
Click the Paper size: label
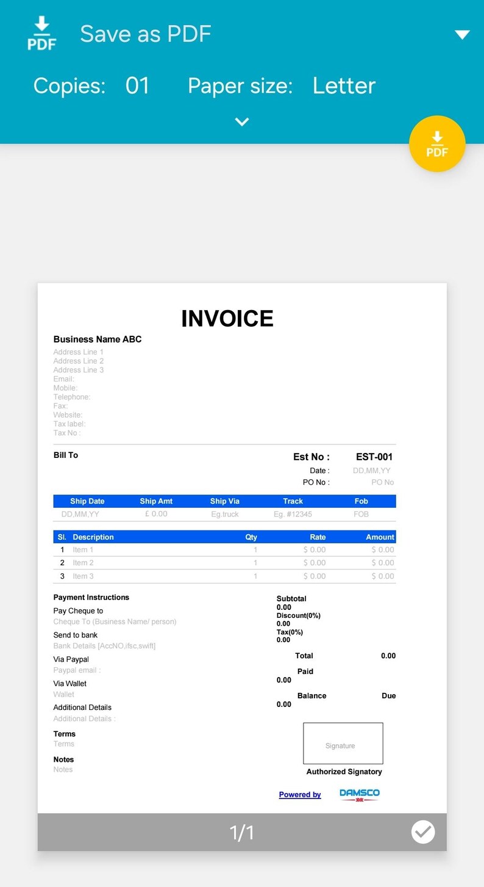click(240, 85)
